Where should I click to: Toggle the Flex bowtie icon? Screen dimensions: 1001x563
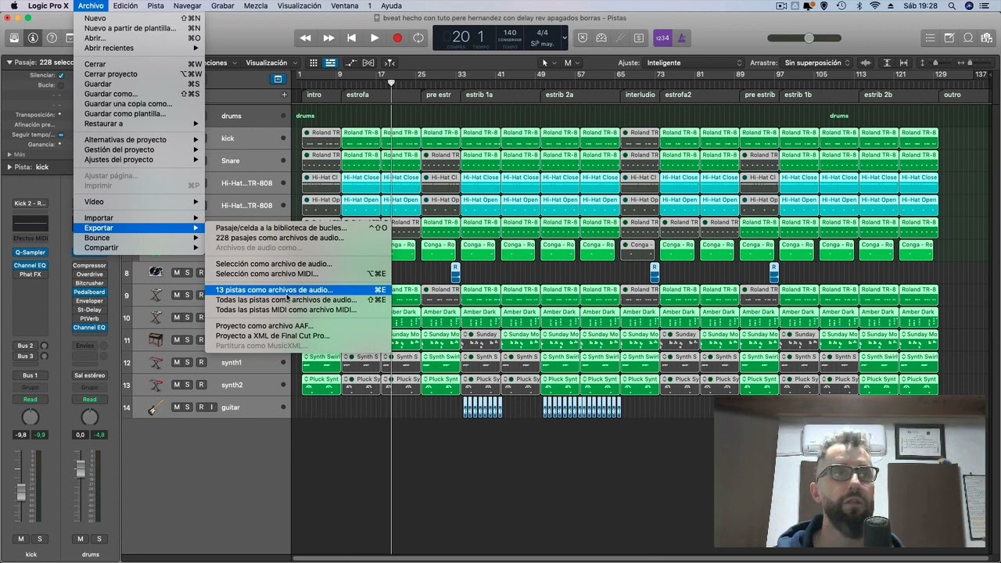point(368,63)
